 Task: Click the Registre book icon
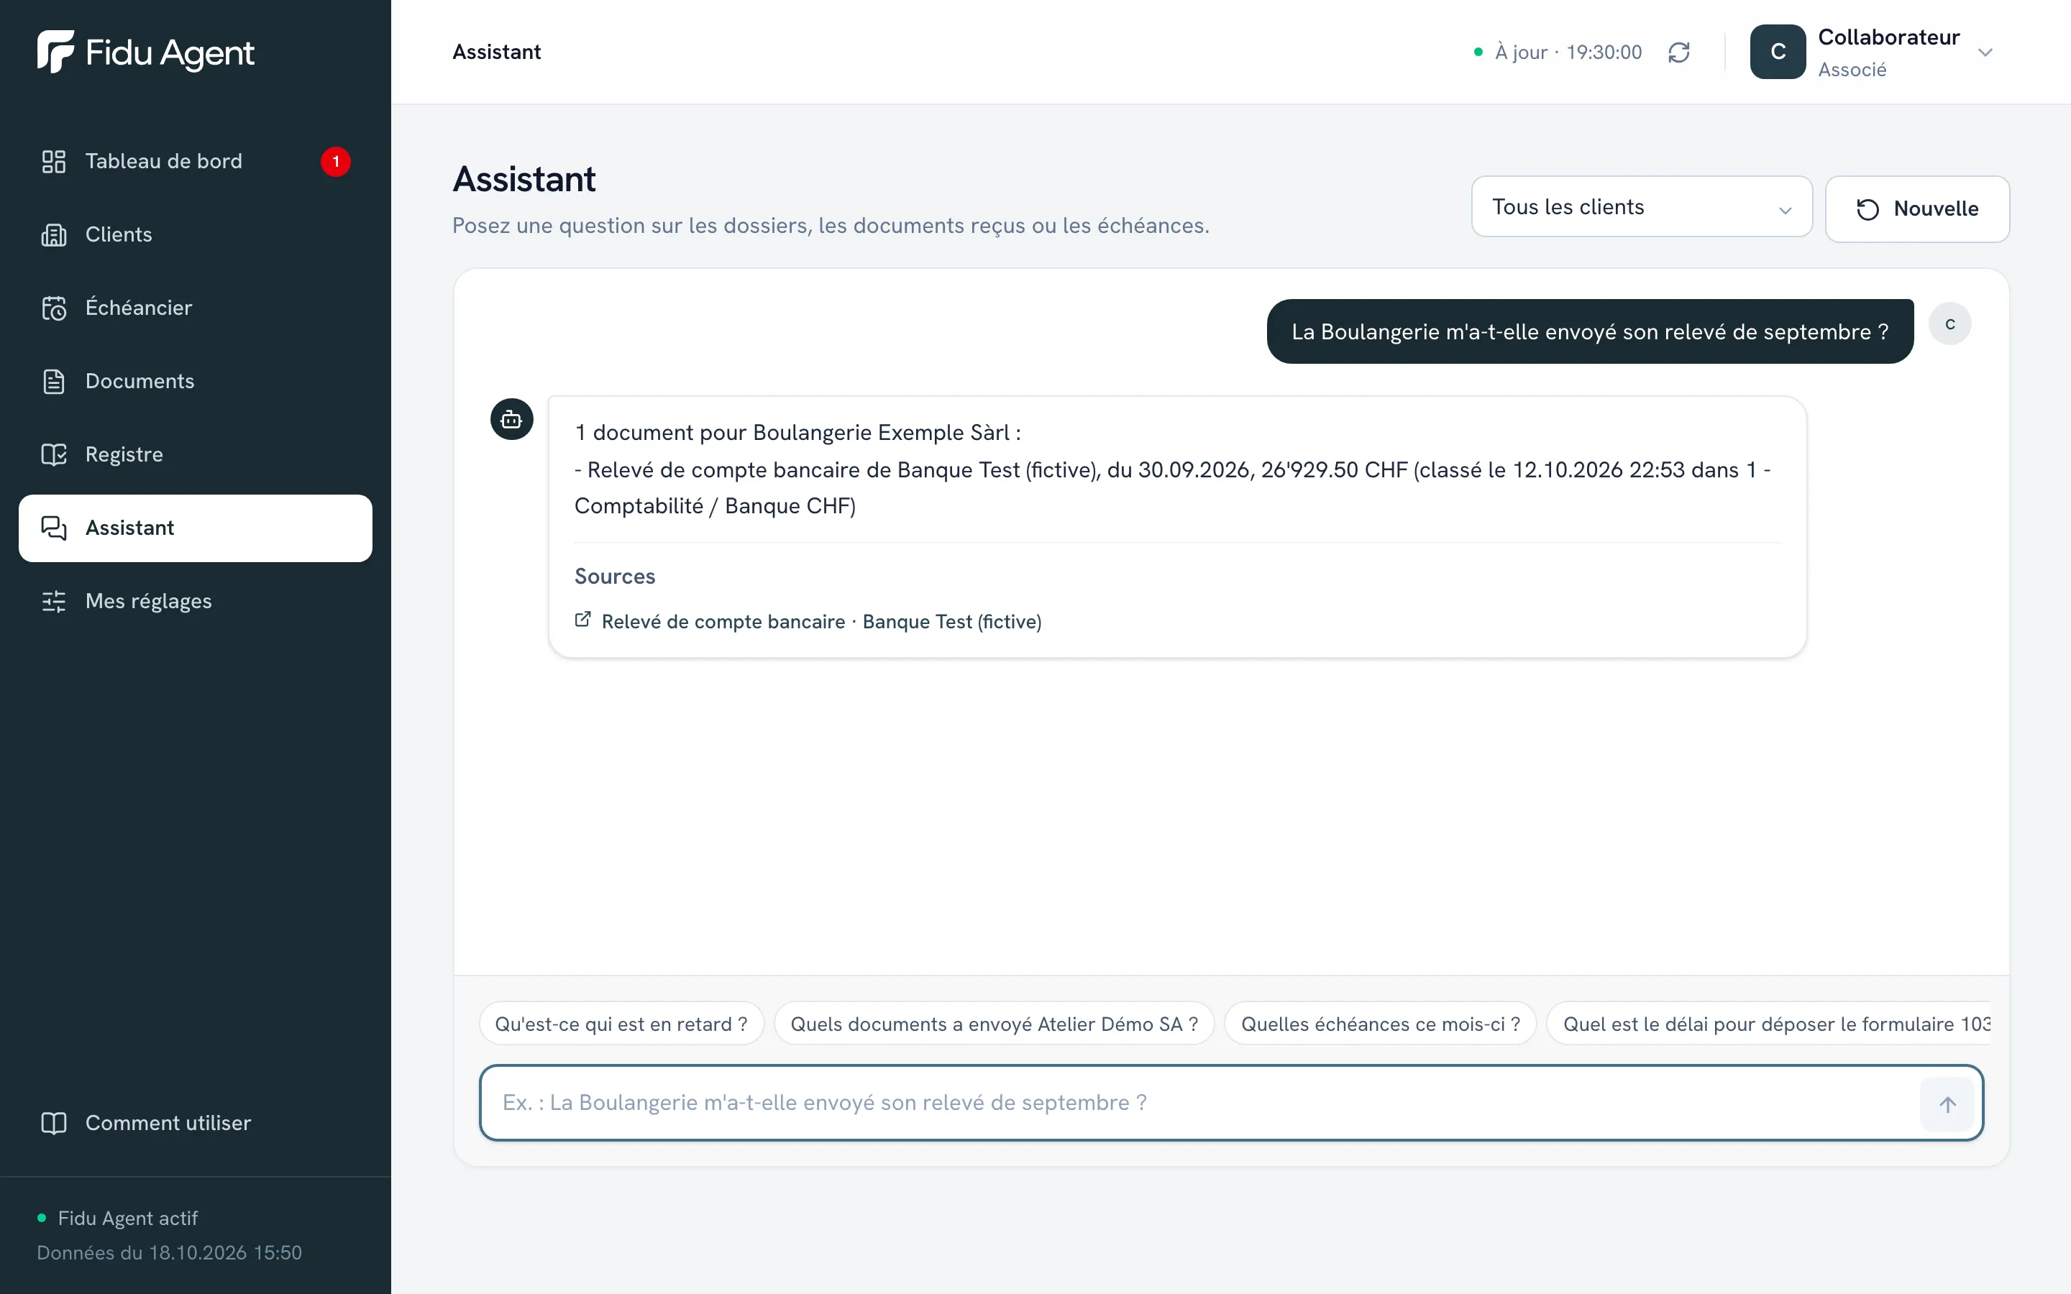(54, 454)
